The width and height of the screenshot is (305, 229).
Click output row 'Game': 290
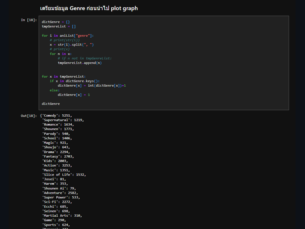[x=54, y=220]
